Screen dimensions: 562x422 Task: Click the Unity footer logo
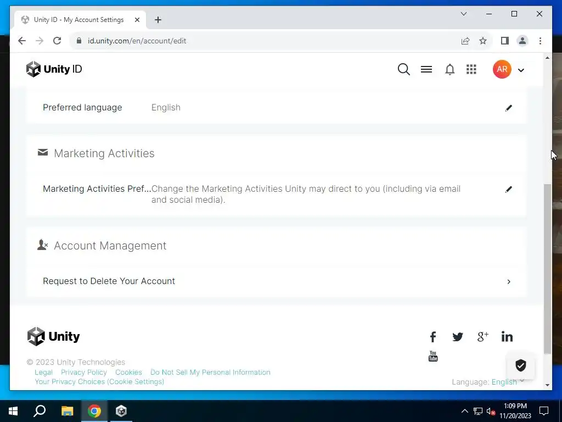tap(53, 337)
